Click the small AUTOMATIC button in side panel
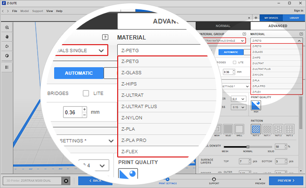The width and height of the screenshot is (306, 188). point(231,52)
